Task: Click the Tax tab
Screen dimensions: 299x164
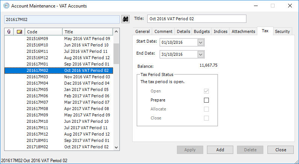Action: click(x=265, y=31)
